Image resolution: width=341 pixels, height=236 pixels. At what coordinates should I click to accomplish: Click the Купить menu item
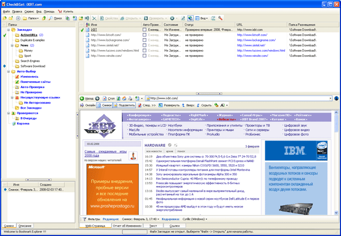66,11
